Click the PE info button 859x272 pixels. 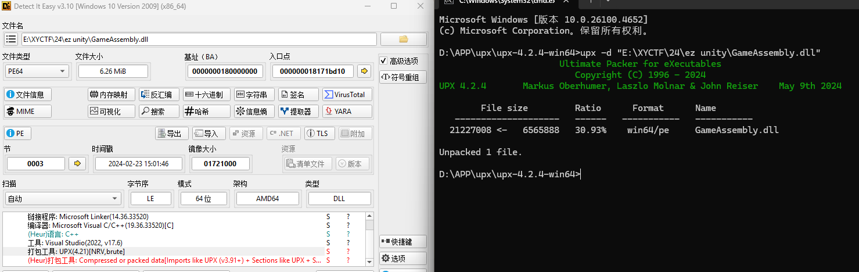click(x=17, y=133)
